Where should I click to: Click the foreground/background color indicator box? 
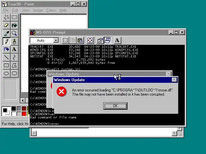(x=6, y=111)
